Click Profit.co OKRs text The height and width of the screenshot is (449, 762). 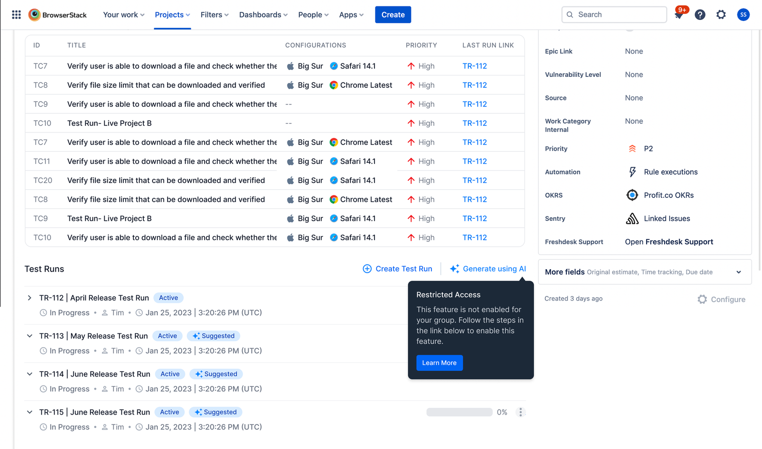(669, 195)
